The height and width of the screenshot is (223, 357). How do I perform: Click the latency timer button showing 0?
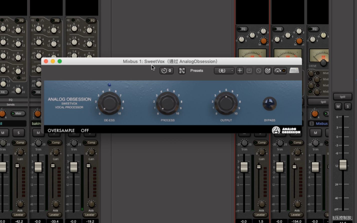pos(166,71)
